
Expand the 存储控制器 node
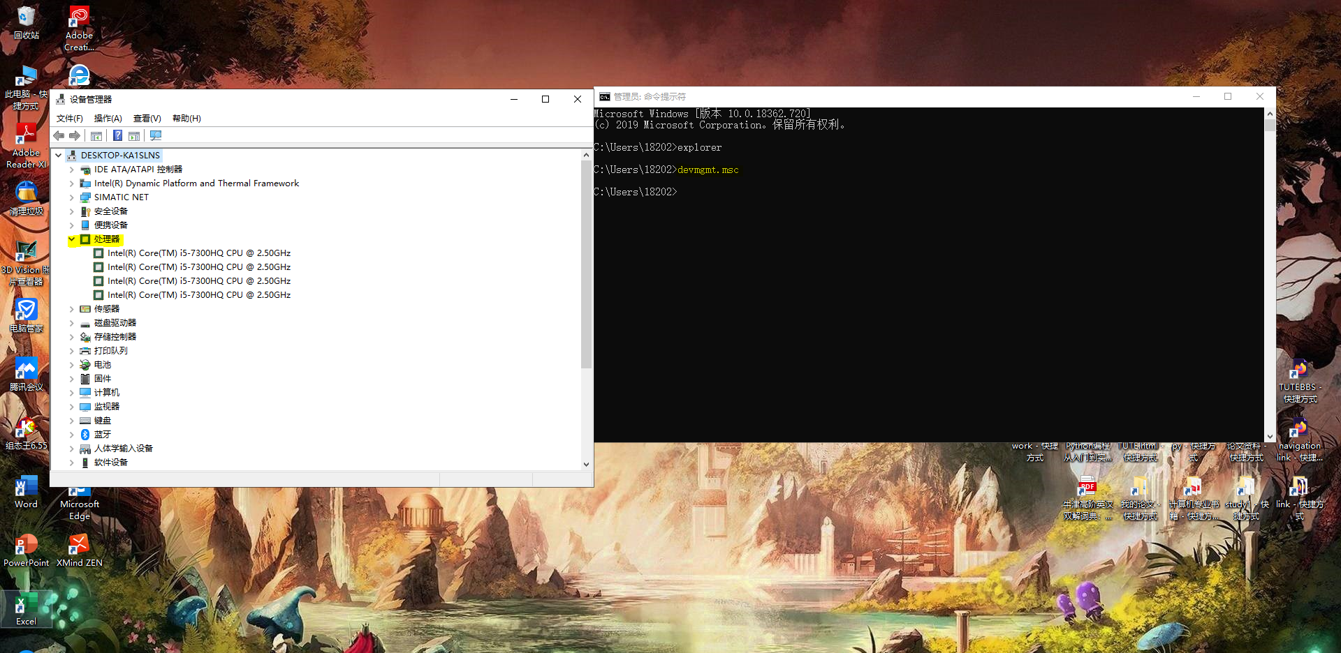(x=71, y=337)
